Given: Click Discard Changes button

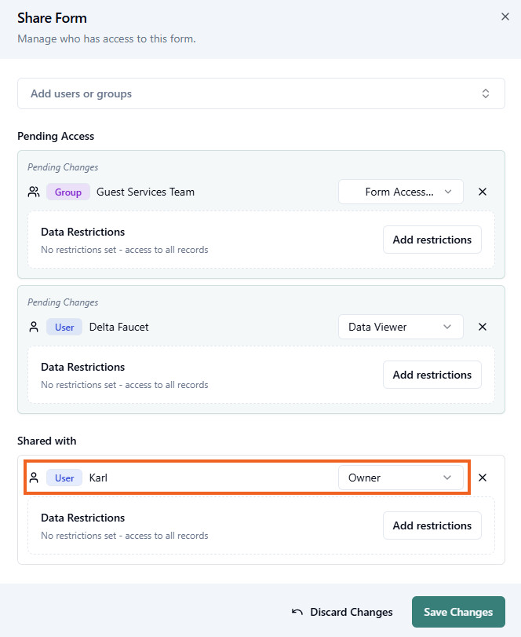Looking at the screenshot, I should pyautogui.click(x=342, y=612).
